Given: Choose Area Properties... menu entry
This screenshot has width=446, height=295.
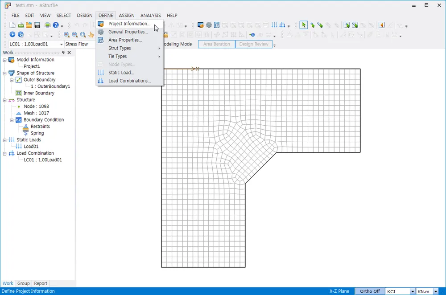Looking at the screenshot, I should tap(130, 40).
